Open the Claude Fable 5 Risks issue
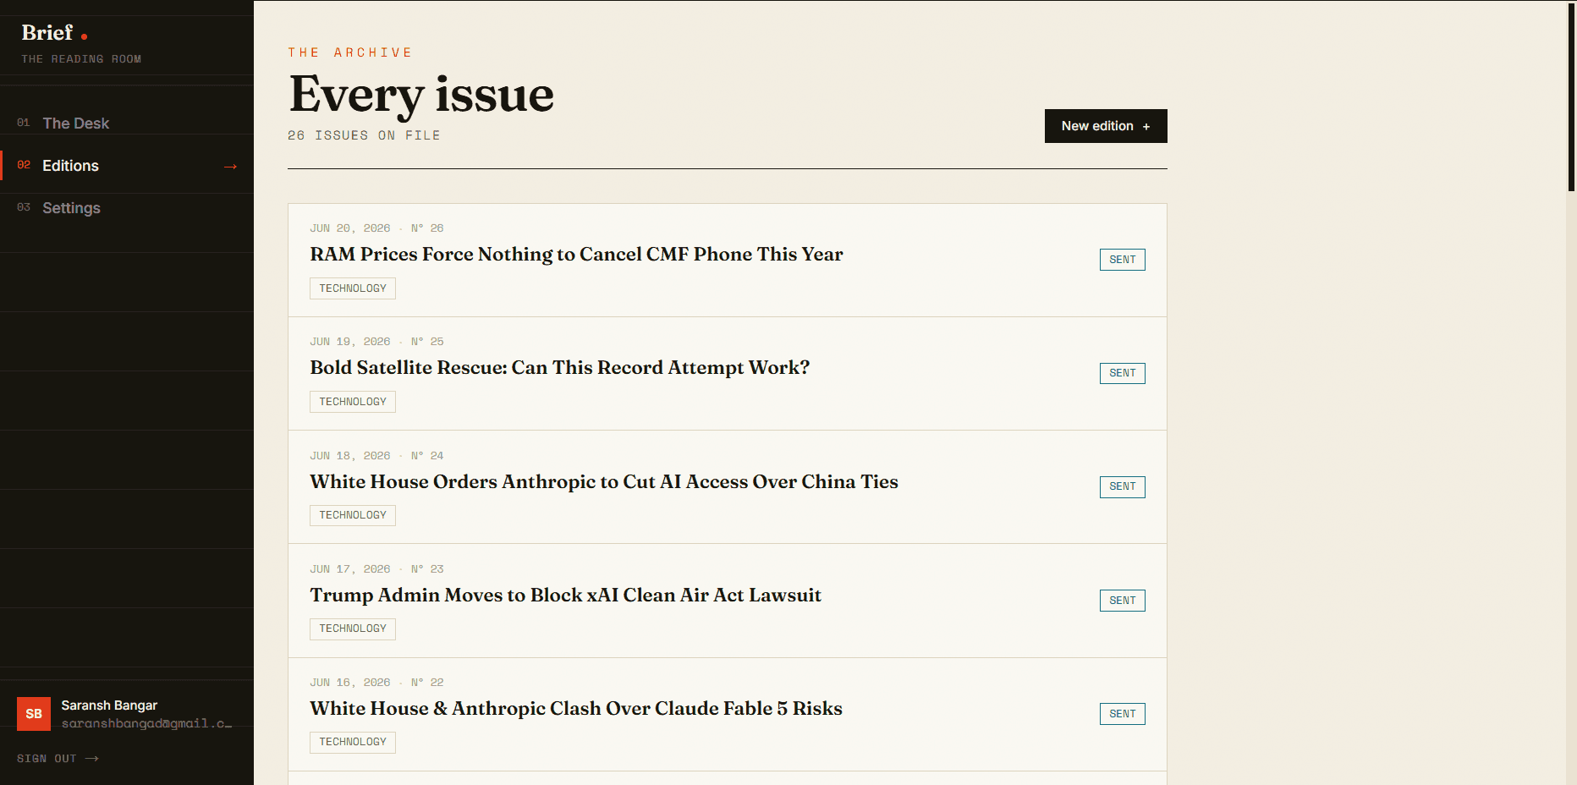Viewport: 1577px width, 785px height. coord(576,709)
